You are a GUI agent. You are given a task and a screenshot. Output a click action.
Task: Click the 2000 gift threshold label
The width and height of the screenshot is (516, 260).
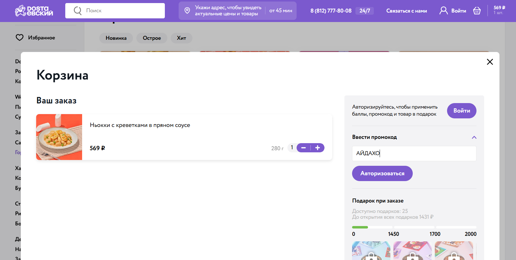click(x=471, y=234)
